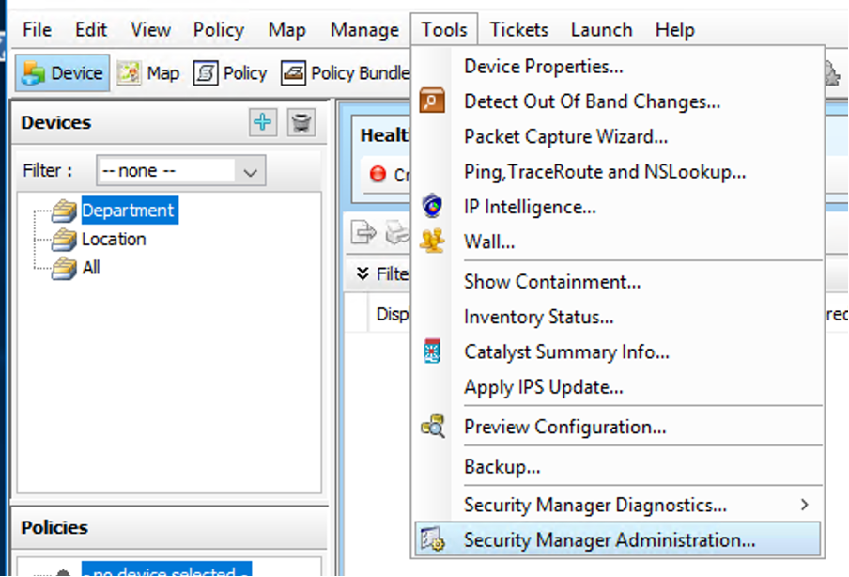Viewport: 849px width, 577px height.
Task: Click the Security Manager Diagnostics submenu arrow
Action: [x=805, y=505]
